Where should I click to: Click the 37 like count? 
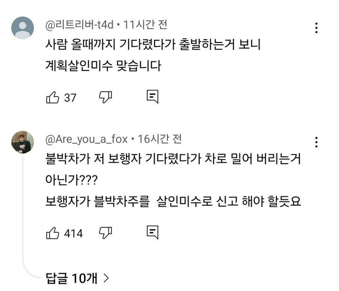pyautogui.click(x=70, y=98)
